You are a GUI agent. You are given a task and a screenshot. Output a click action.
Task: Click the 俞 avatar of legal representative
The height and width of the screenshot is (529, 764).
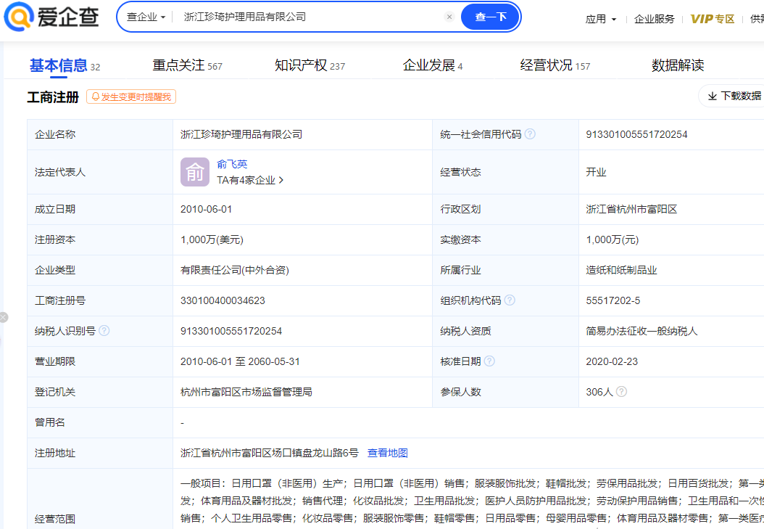tap(195, 172)
